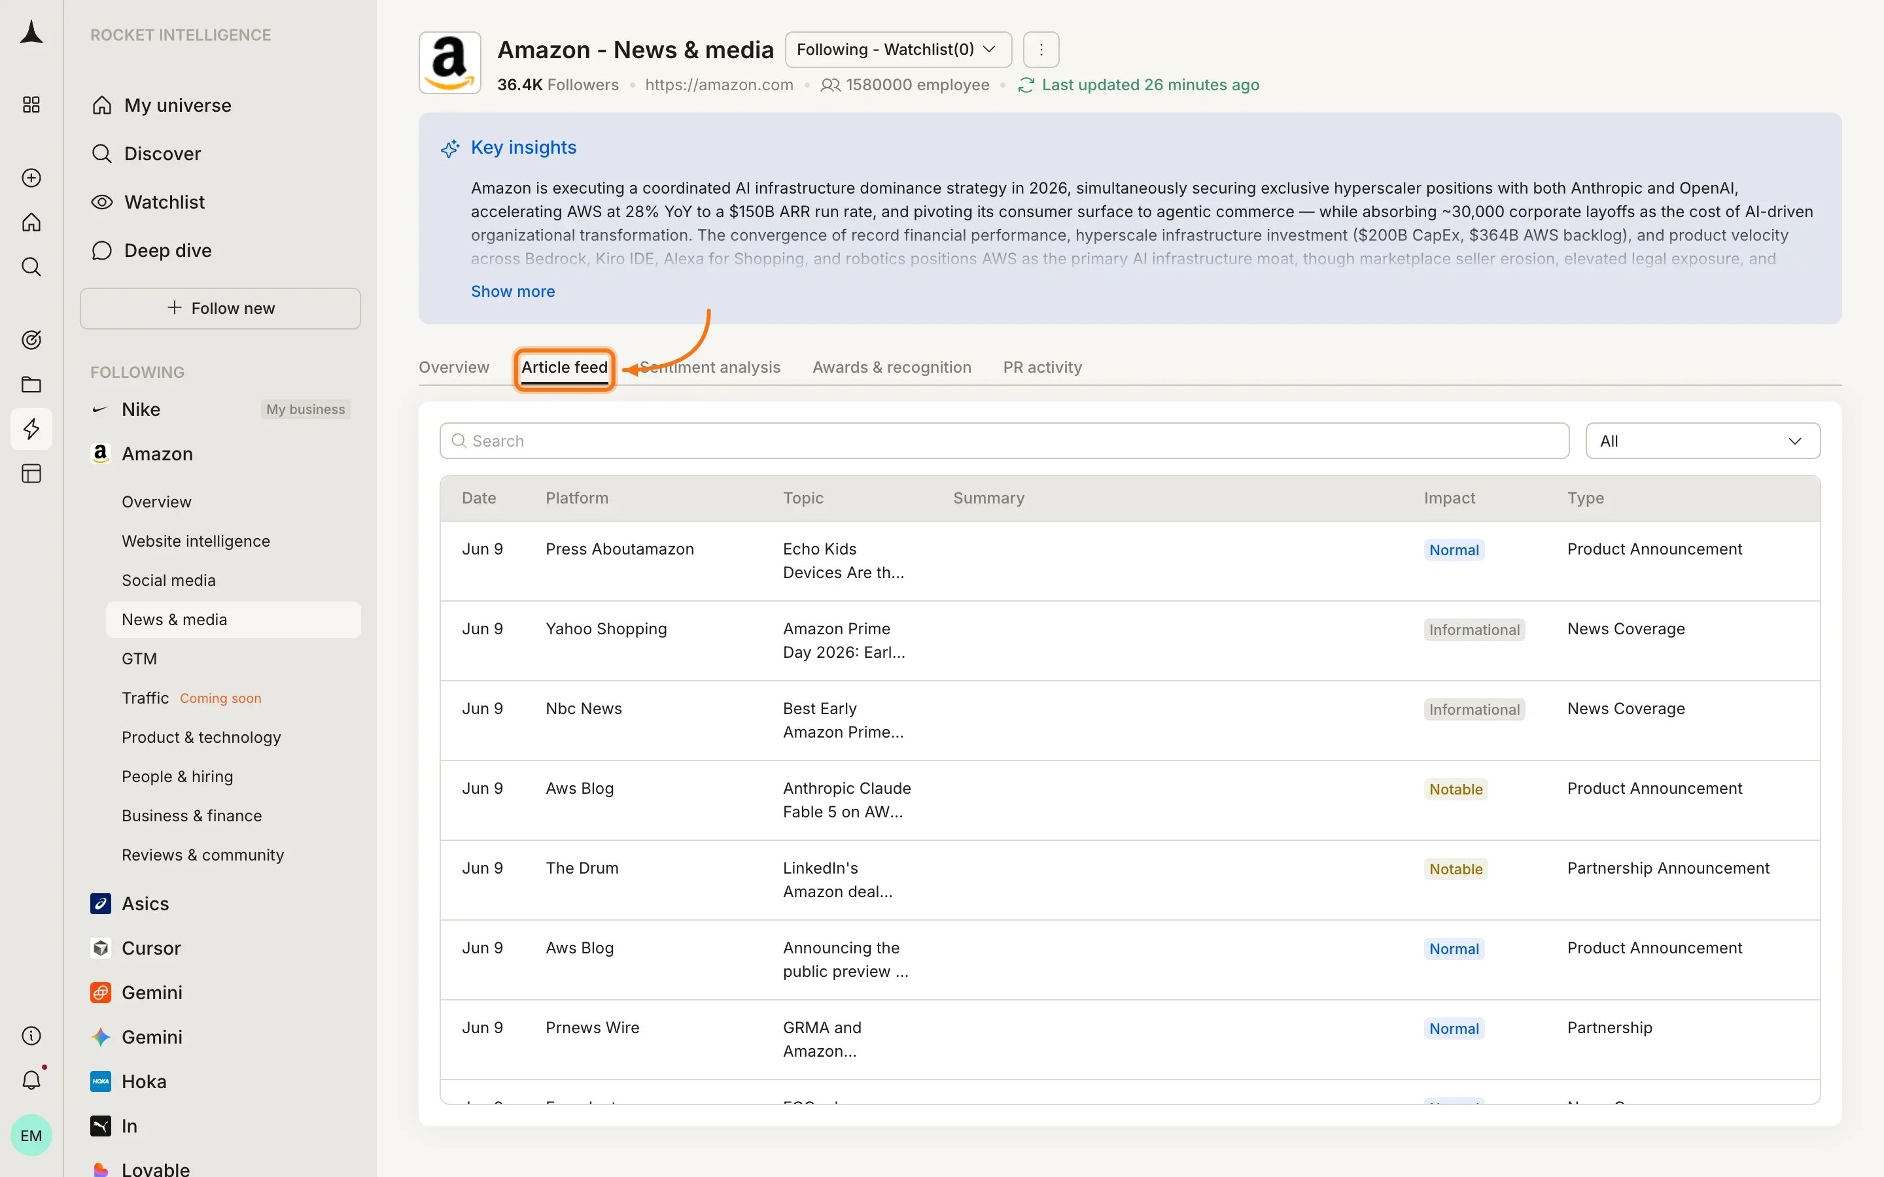Screen dimensions: 1884x1177
Task: Click the Date column header
Action: (479, 498)
